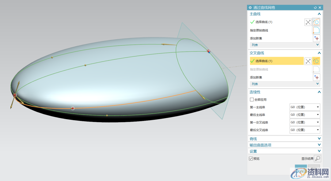Select the highlighted 选择曲线 (1) row in 交叉曲线

click(276, 61)
